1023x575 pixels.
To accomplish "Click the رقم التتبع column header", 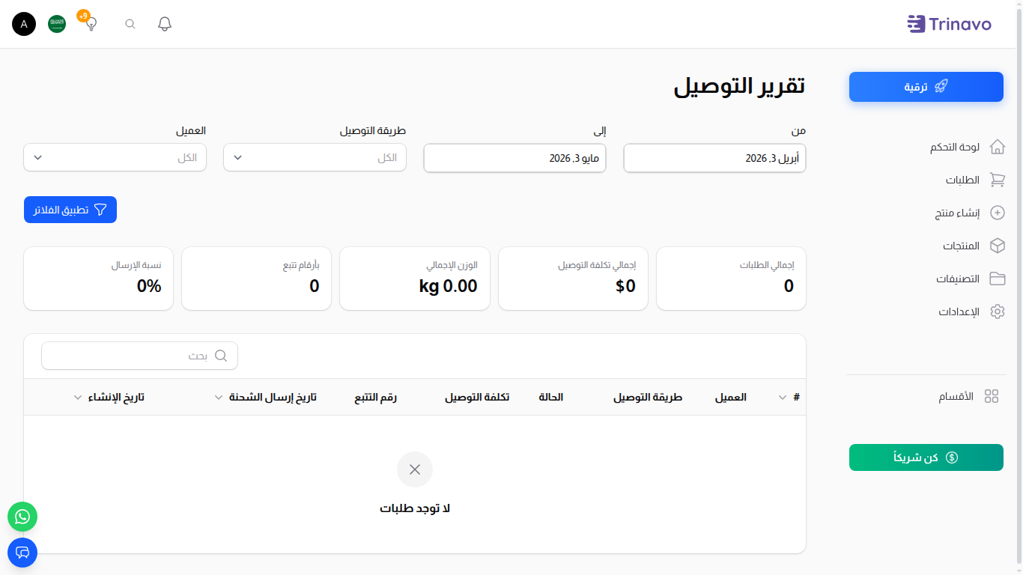I will tap(376, 398).
